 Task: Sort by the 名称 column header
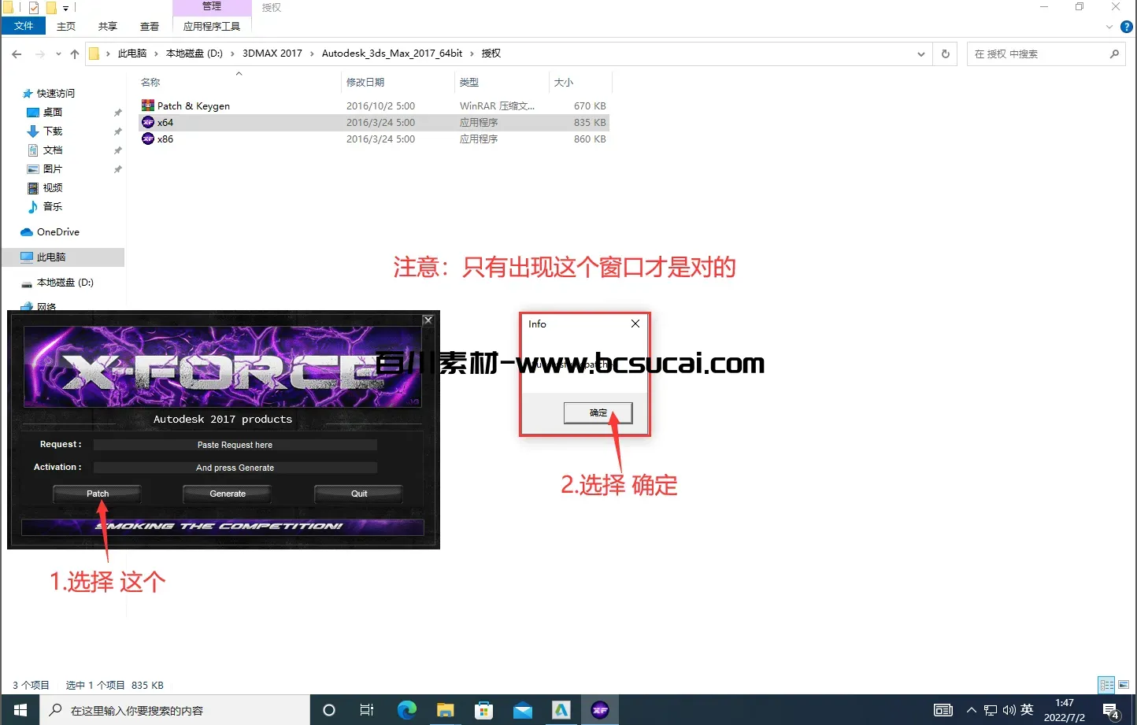tap(150, 82)
